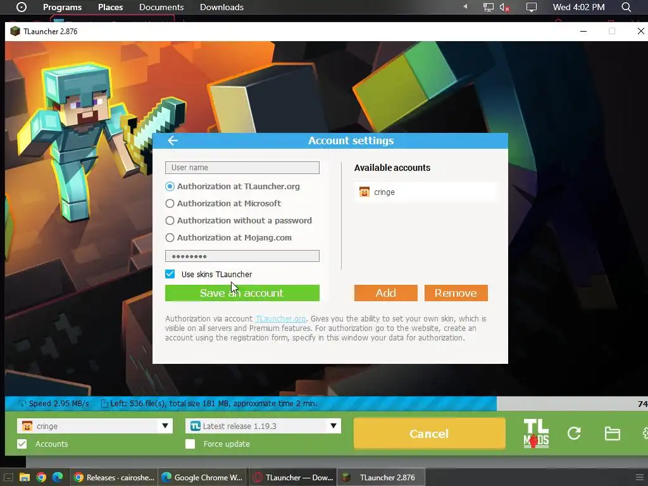Viewport: 648px width, 486px height.
Task: Switch to TLauncher 2.876 taskbar entry
Action: (x=381, y=477)
